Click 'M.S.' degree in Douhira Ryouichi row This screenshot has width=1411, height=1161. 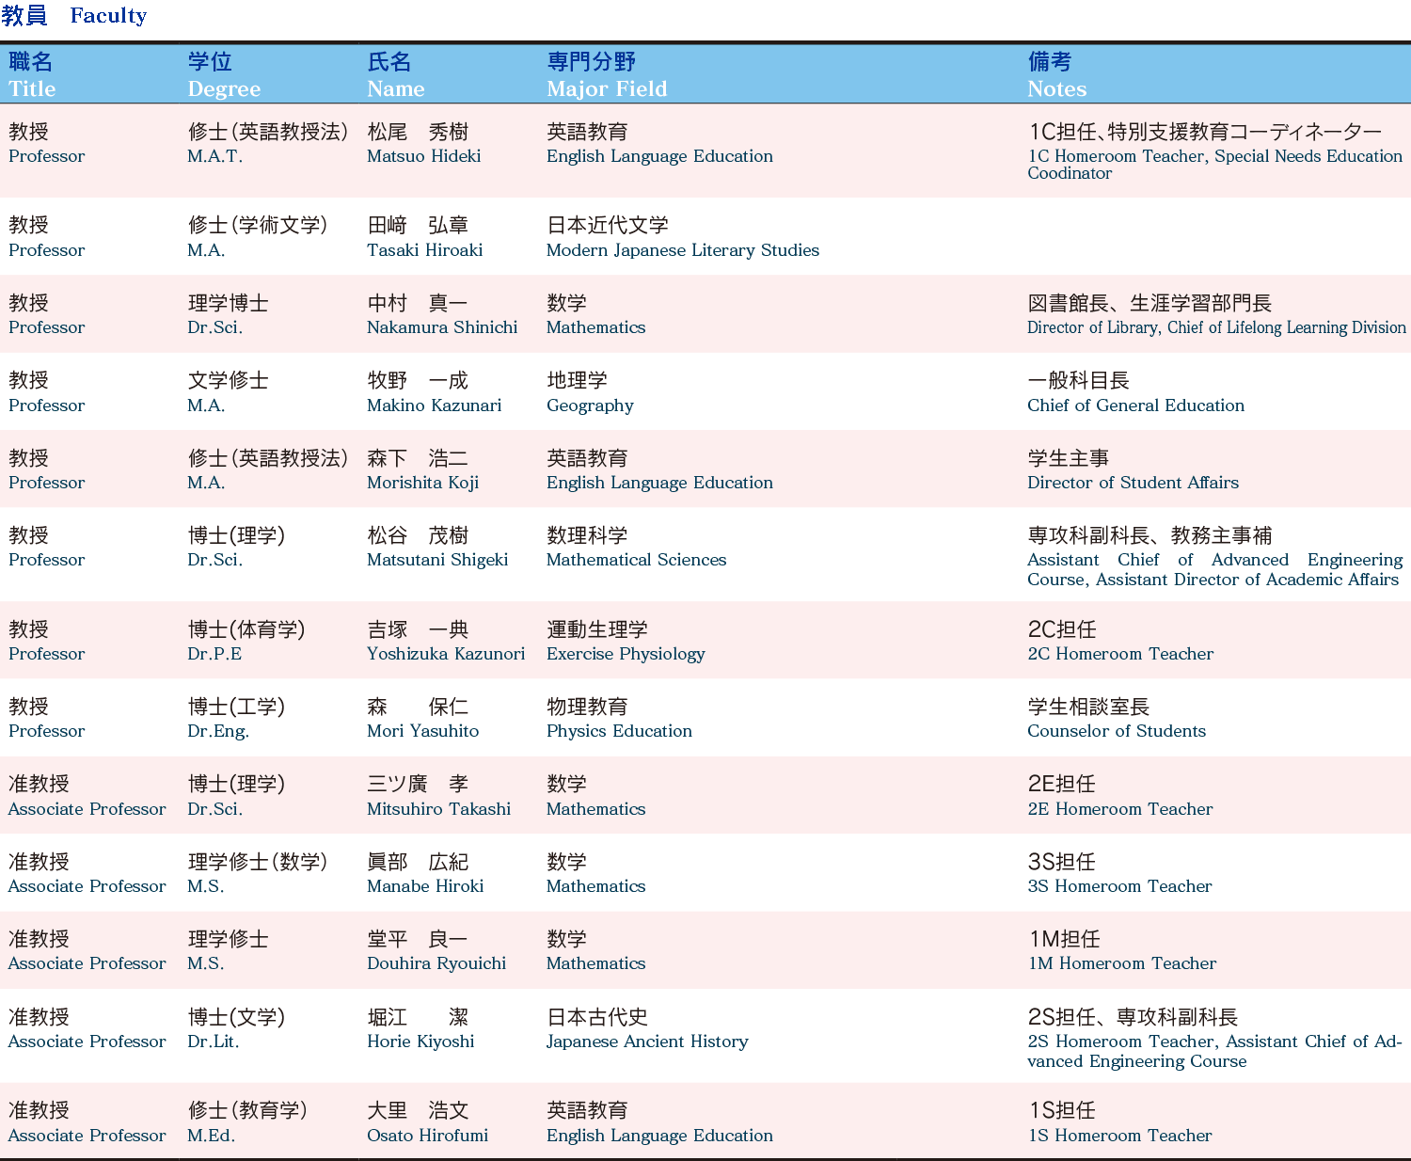pos(205,963)
